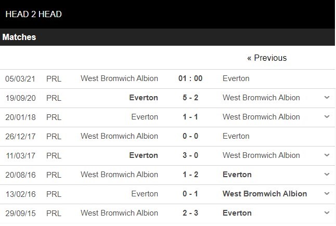Open the 5 - 2 score result
336x226 pixels.
coord(190,98)
